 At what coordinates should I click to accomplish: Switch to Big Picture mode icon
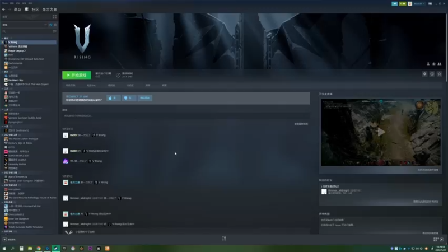430,4
